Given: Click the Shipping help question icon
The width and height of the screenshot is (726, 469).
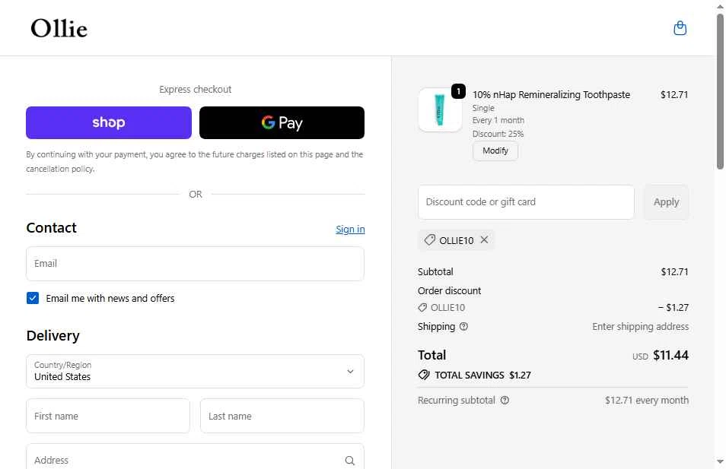Looking at the screenshot, I should point(463,327).
